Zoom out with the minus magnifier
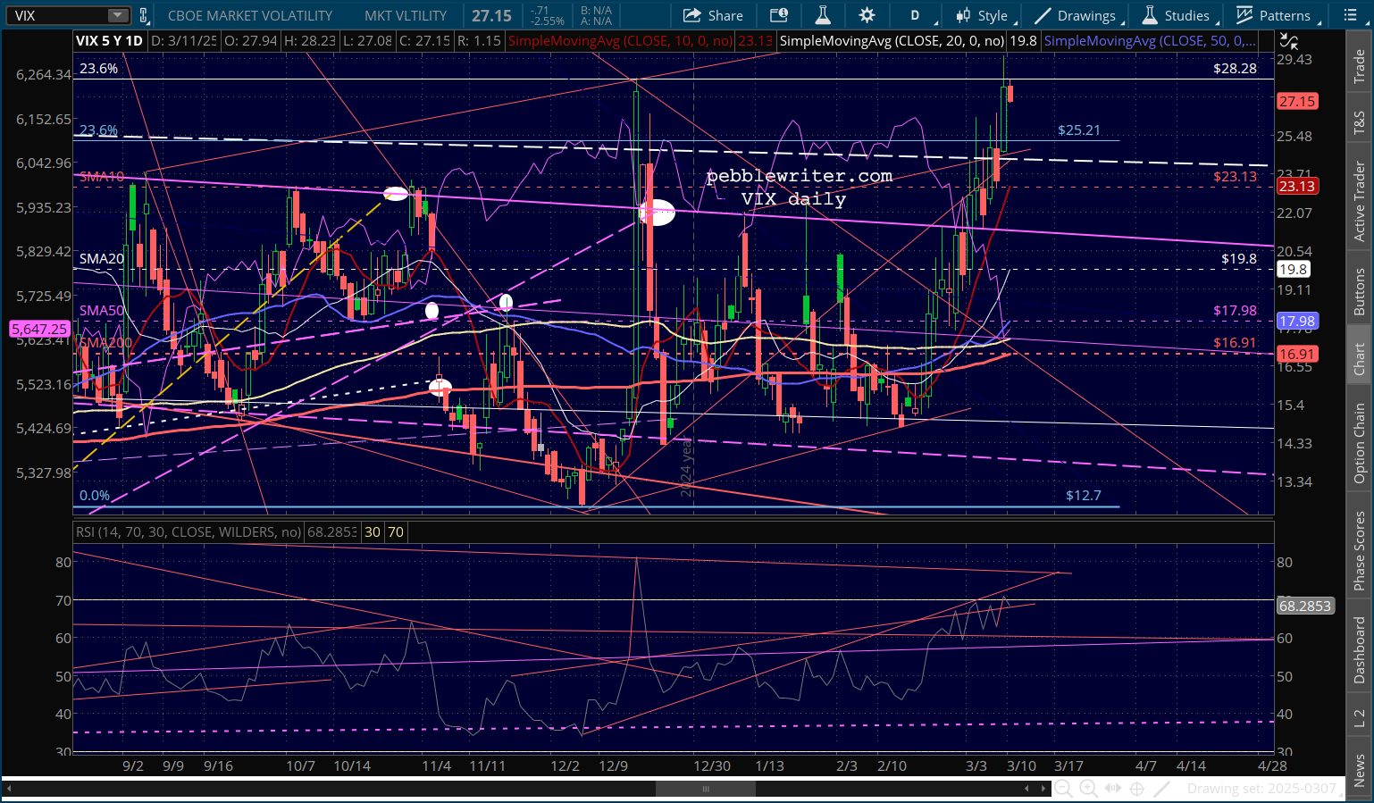 (x=1063, y=789)
